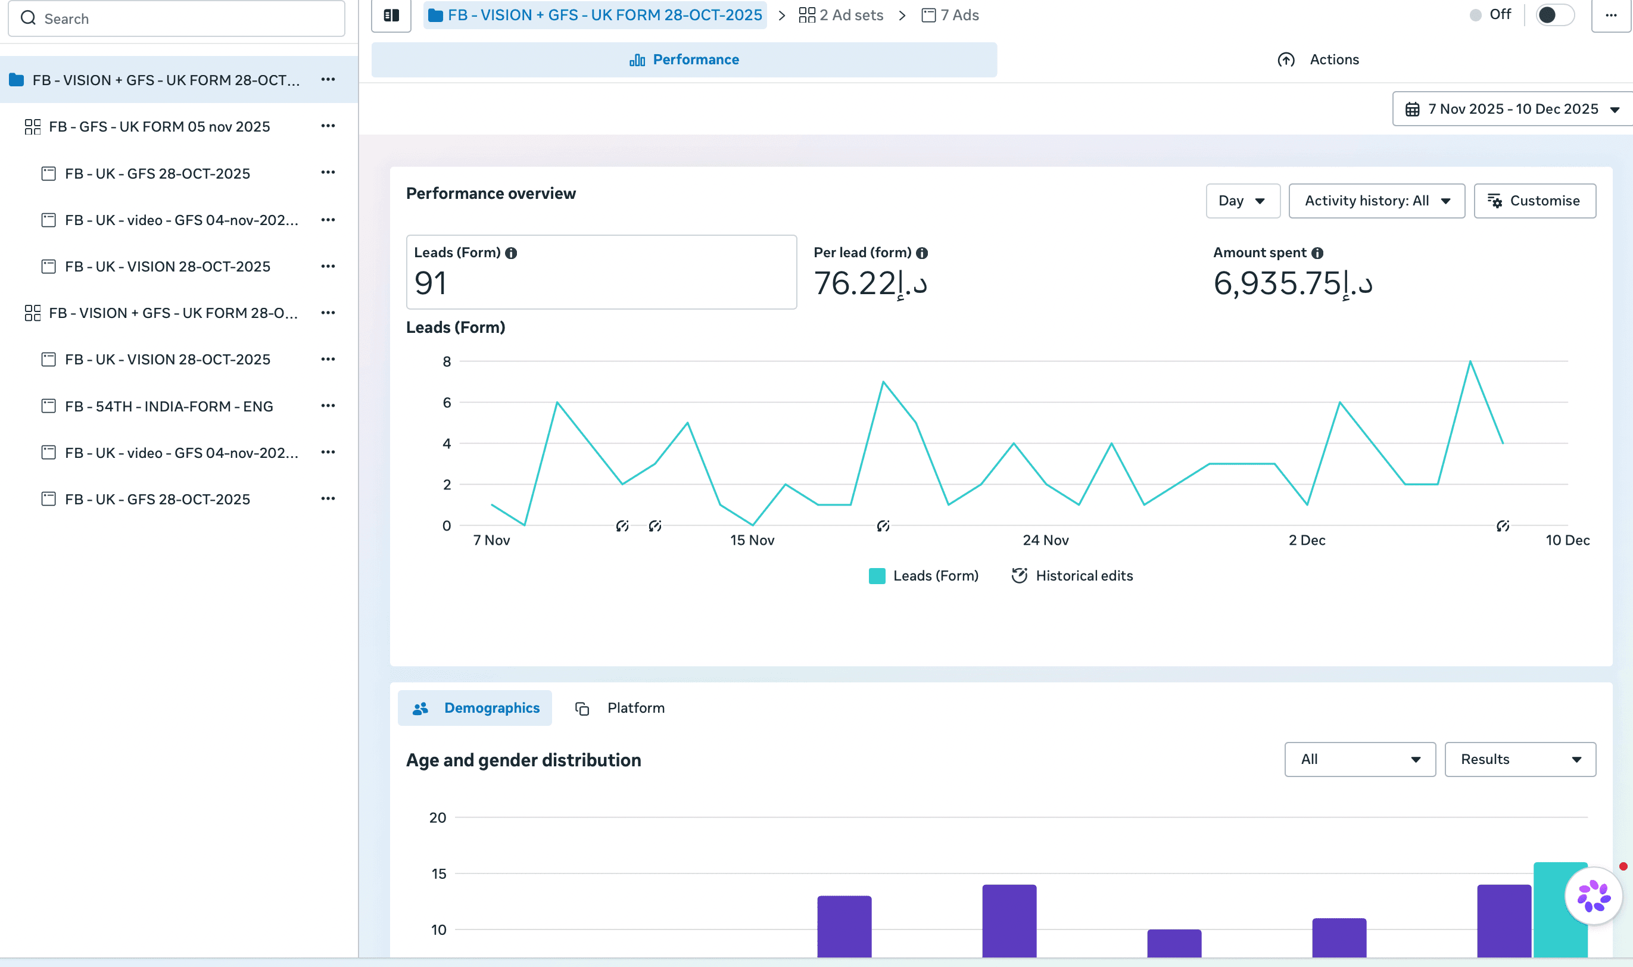This screenshot has height=967, width=1633.
Task: Open the assistant chat bubble icon
Action: pos(1593,896)
